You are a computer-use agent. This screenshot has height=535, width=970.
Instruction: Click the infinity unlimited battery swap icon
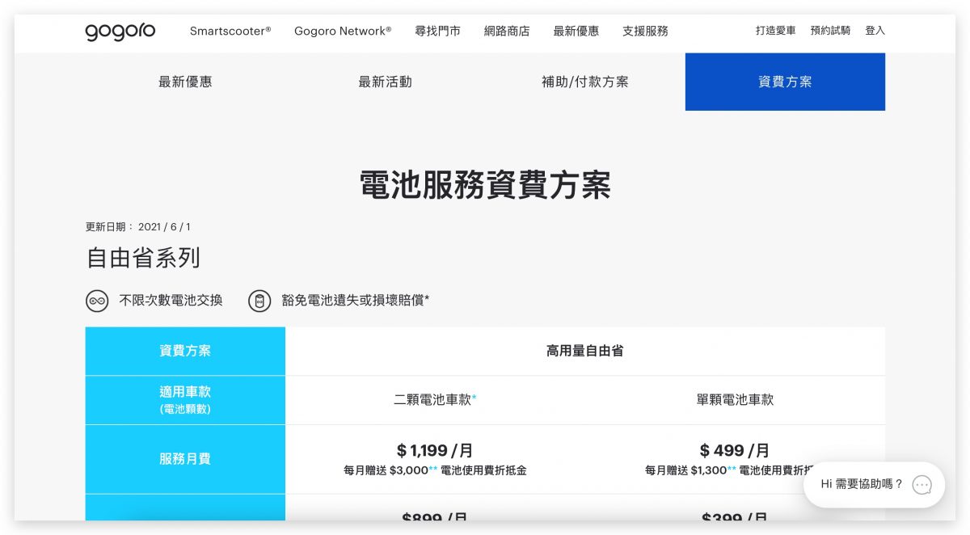97,301
